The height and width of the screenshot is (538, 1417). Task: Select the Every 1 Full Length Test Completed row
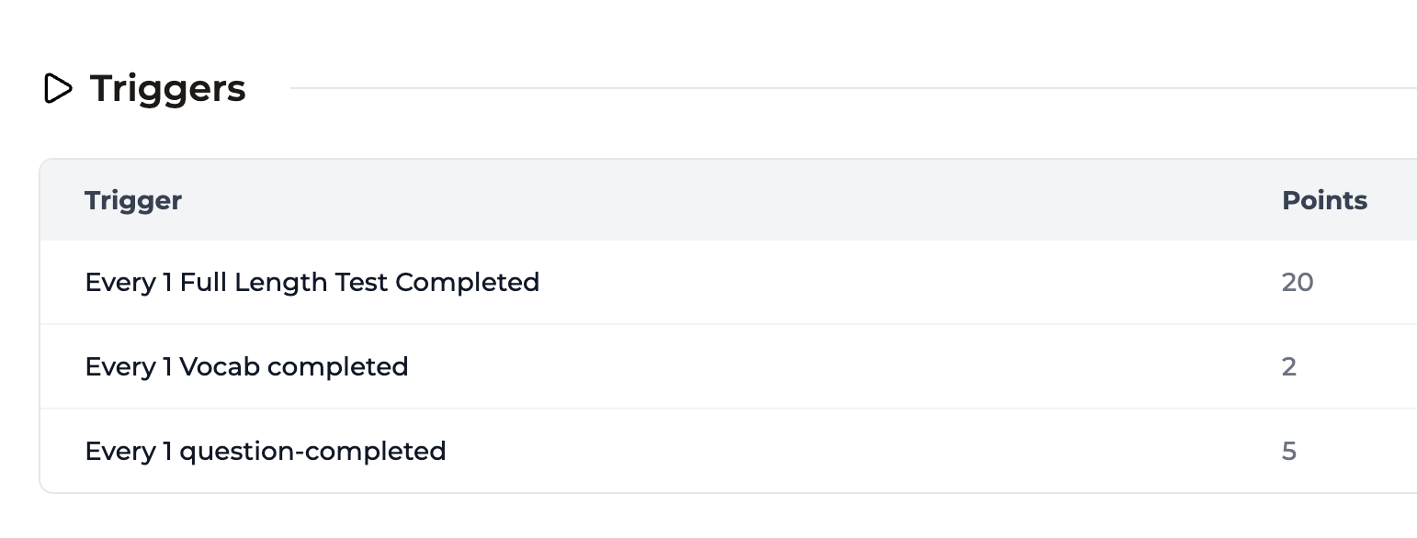point(312,282)
